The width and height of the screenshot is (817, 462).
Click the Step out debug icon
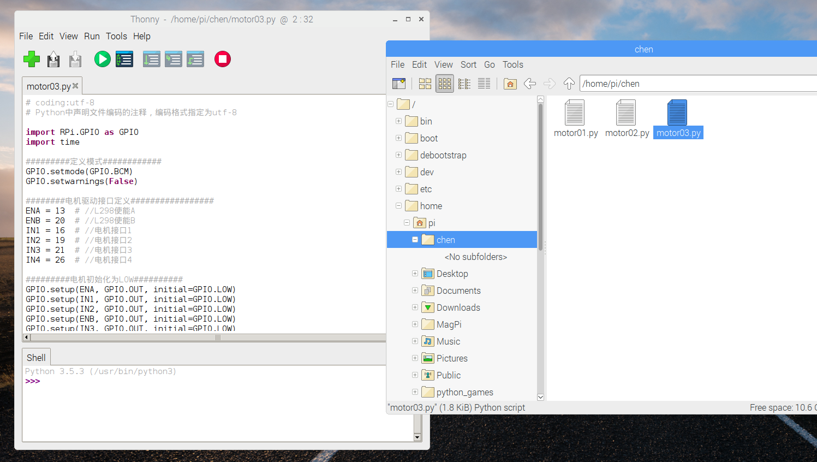[195, 59]
